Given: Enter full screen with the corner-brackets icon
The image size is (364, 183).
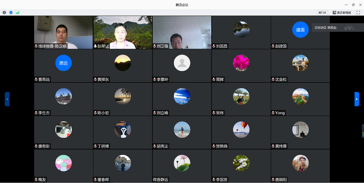Looking at the screenshot, I should click(358, 13).
